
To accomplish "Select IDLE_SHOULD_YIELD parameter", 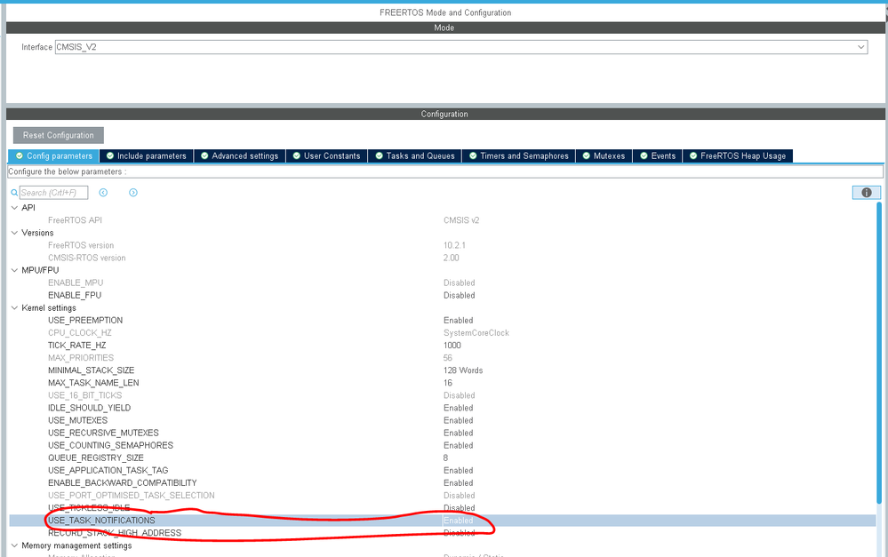I will (90, 408).
